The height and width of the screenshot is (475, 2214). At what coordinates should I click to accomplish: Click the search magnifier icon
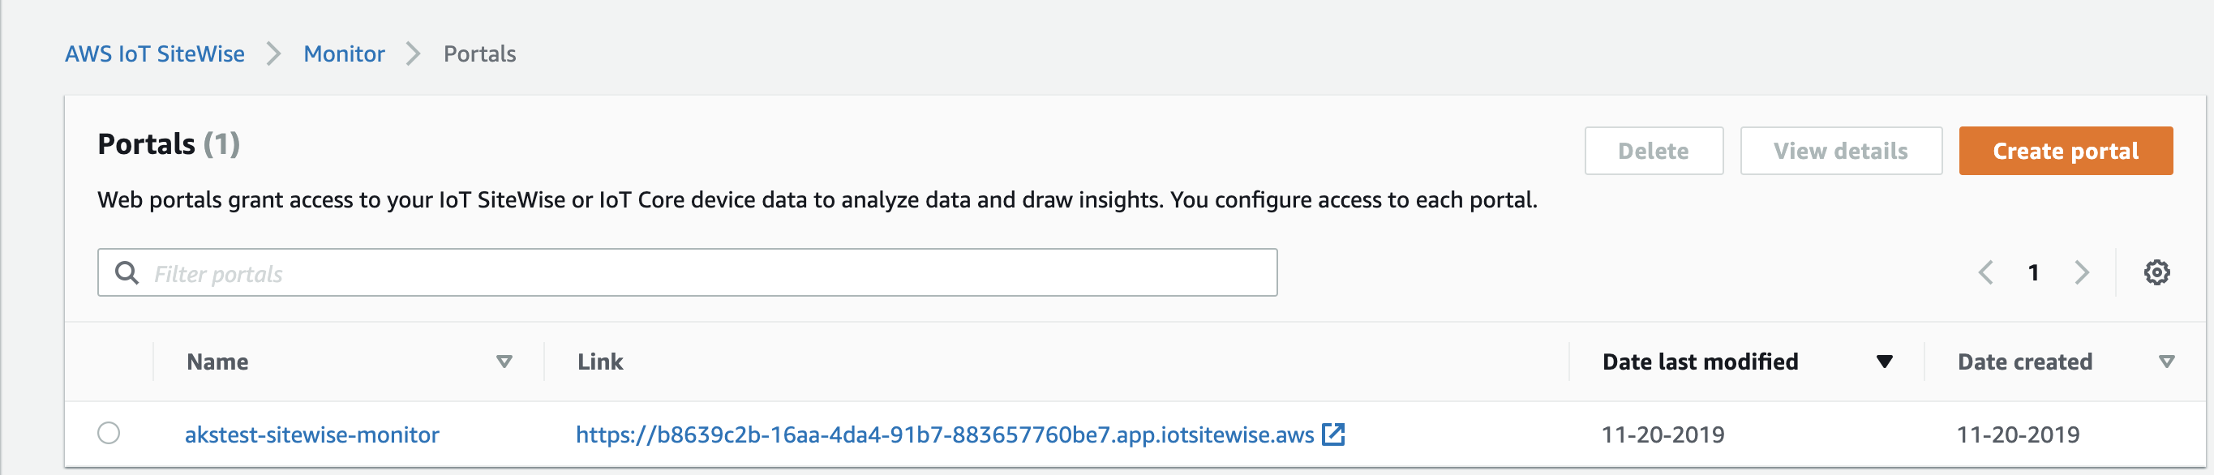click(127, 273)
